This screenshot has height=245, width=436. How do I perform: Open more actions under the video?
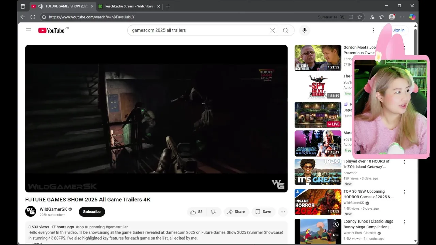(x=283, y=212)
